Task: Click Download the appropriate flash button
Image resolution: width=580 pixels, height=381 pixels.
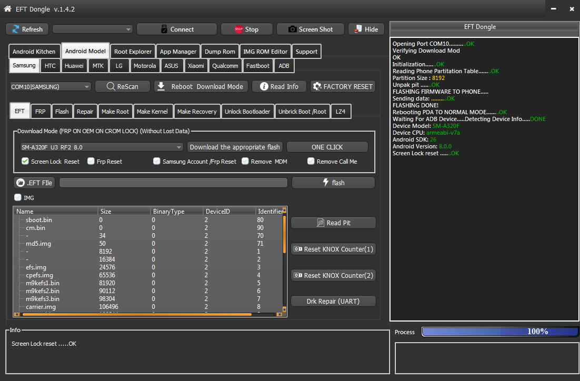Action: tap(235, 147)
